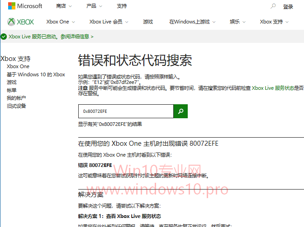
Task: Expand the 娱乐 dropdown
Action: tap(237, 22)
